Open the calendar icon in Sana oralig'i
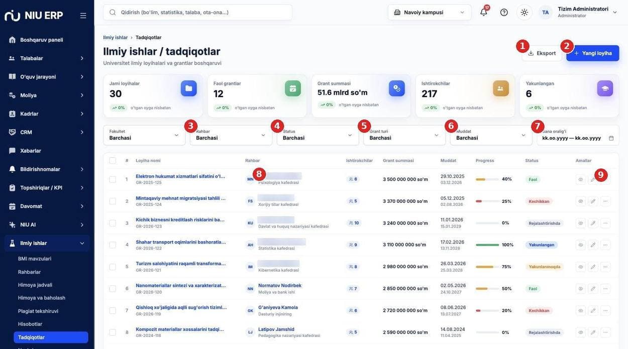628x349 pixels. (611, 138)
